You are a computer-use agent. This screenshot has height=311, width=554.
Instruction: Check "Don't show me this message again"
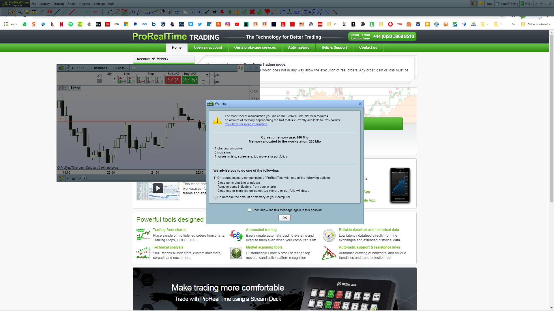tap(250, 210)
